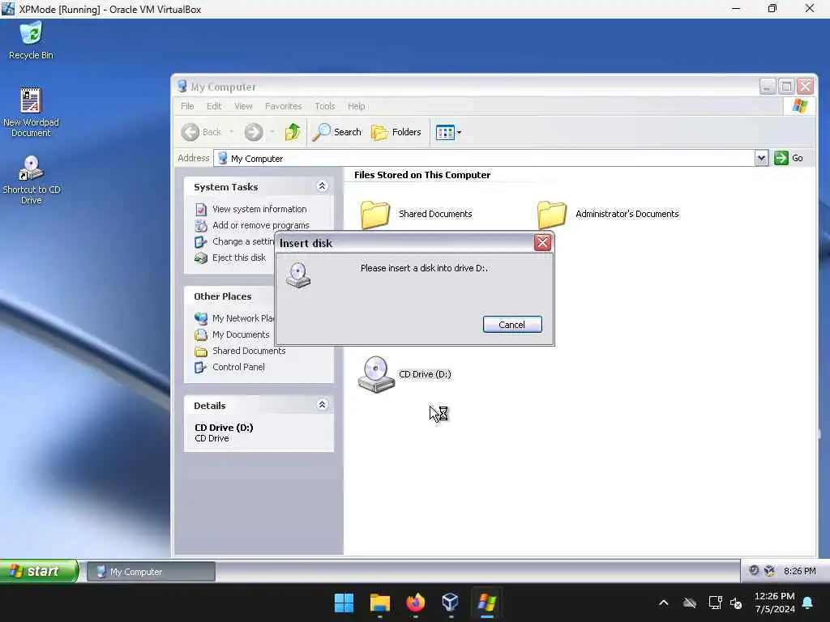Open the View menu

pyautogui.click(x=243, y=106)
